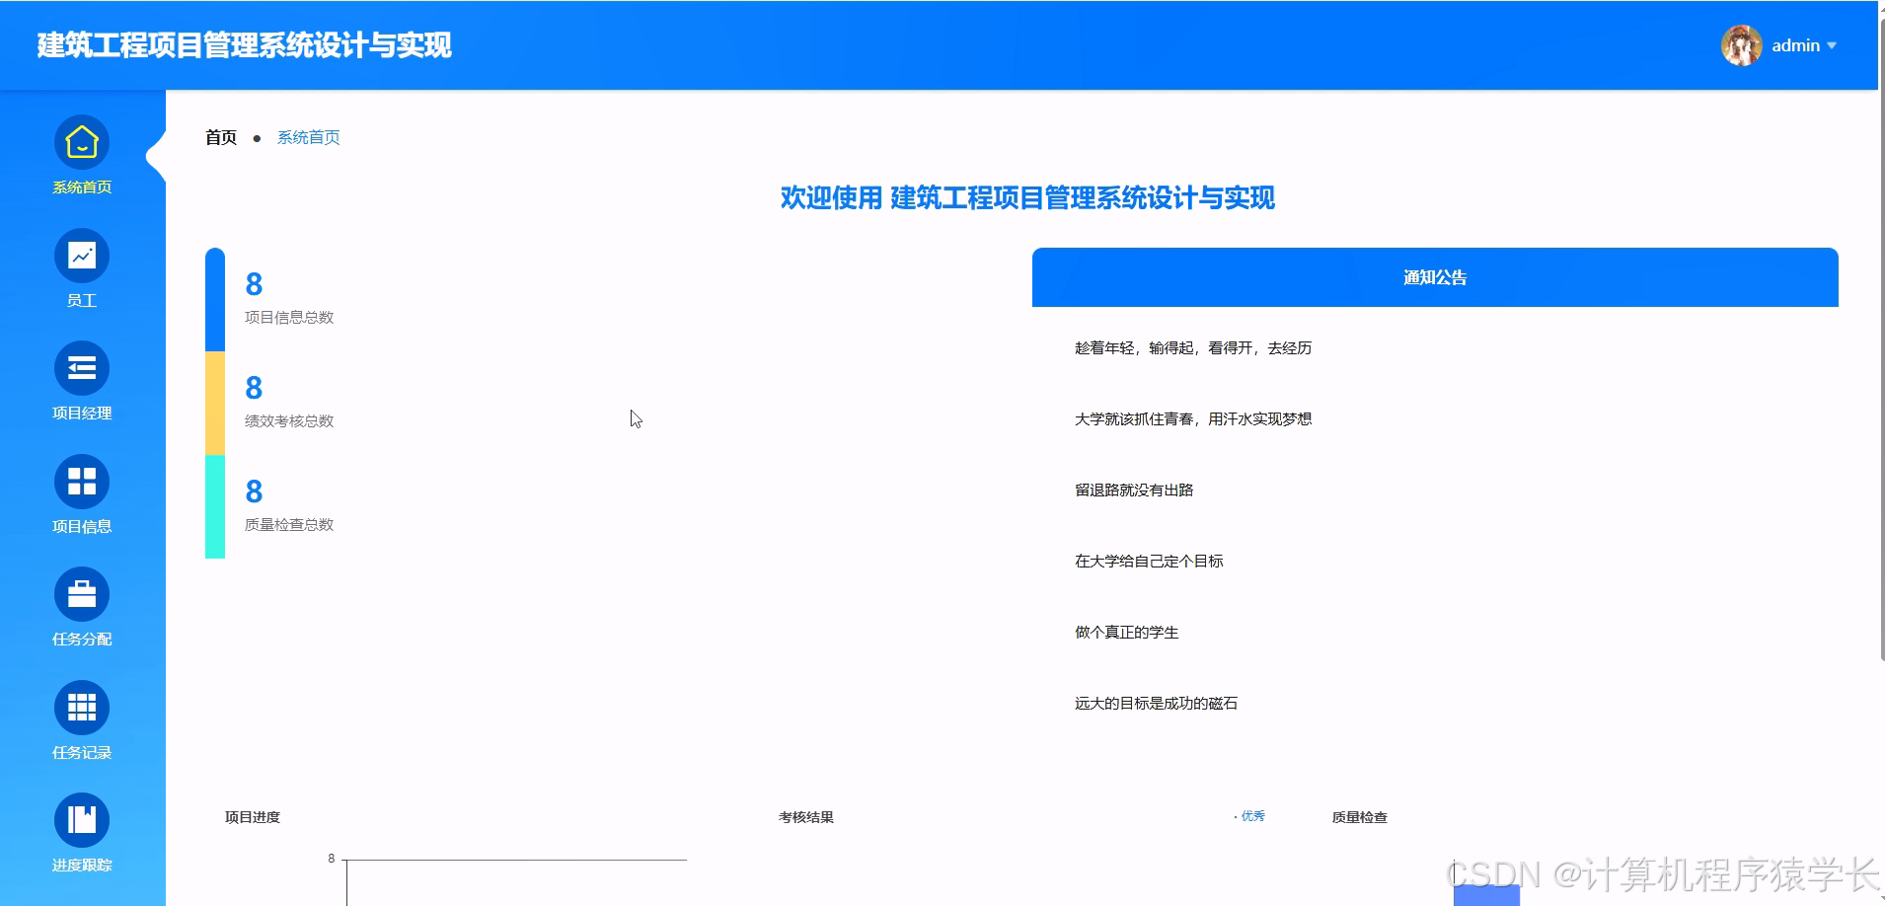
Task: Open the 任务分配 briefcase icon
Action: 82,595
